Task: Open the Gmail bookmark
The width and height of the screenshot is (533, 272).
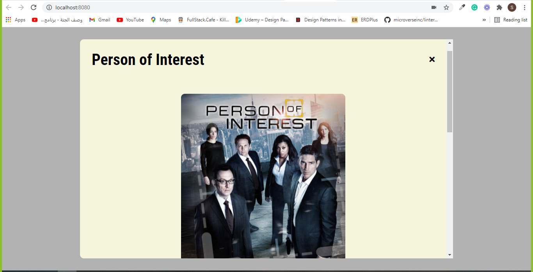Action: (x=100, y=20)
